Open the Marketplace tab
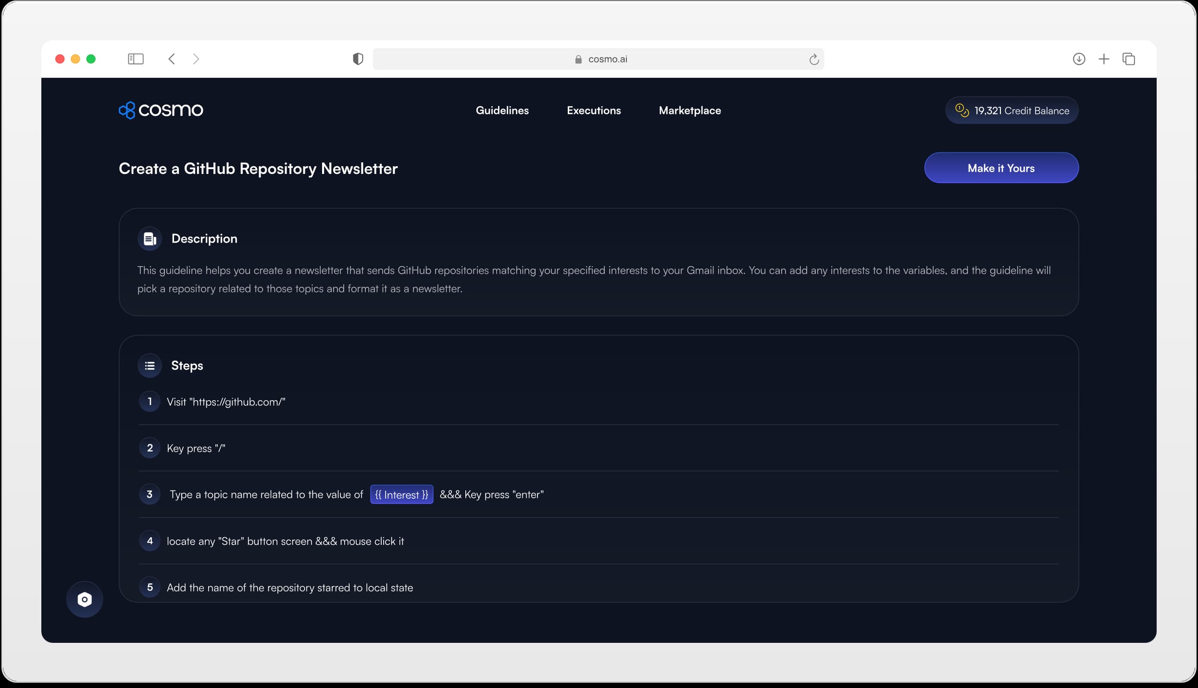Screen dimensions: 1198x688 pos(689,111)
